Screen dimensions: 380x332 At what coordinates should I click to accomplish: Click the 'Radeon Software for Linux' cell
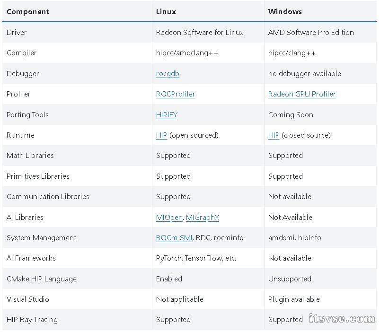[200, 33]
